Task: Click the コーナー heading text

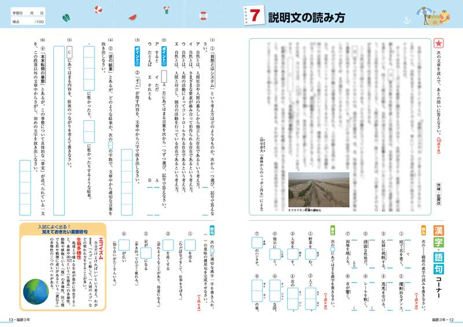Action: point(439,287)
